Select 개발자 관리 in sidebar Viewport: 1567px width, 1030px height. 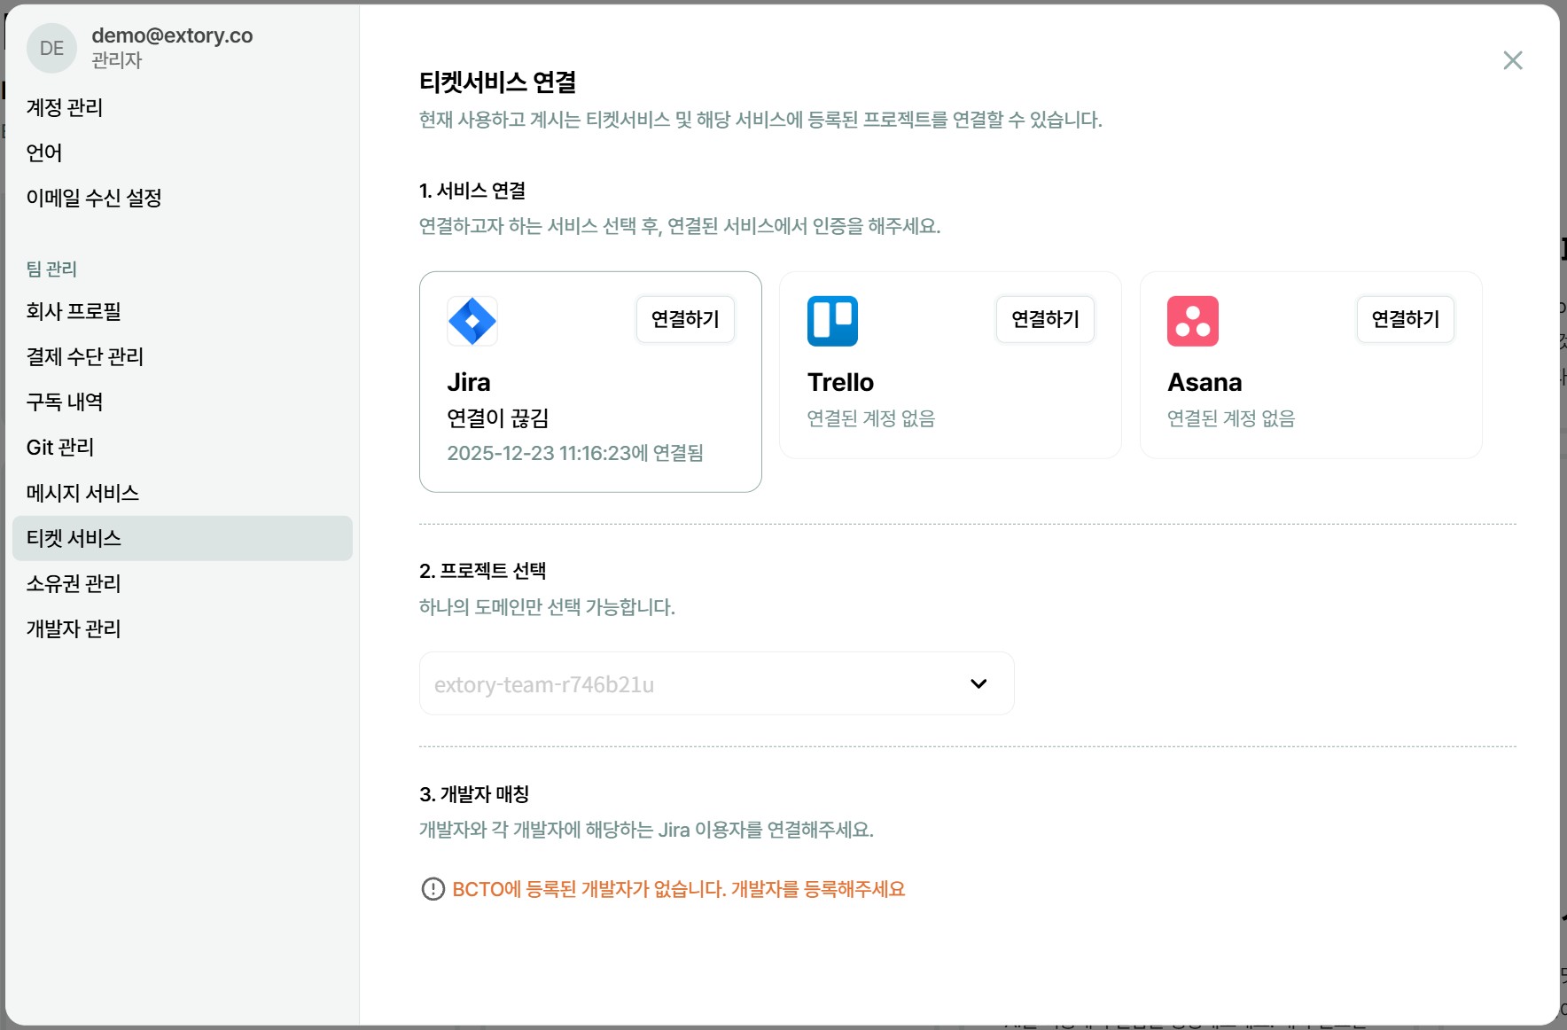[74, 628]
